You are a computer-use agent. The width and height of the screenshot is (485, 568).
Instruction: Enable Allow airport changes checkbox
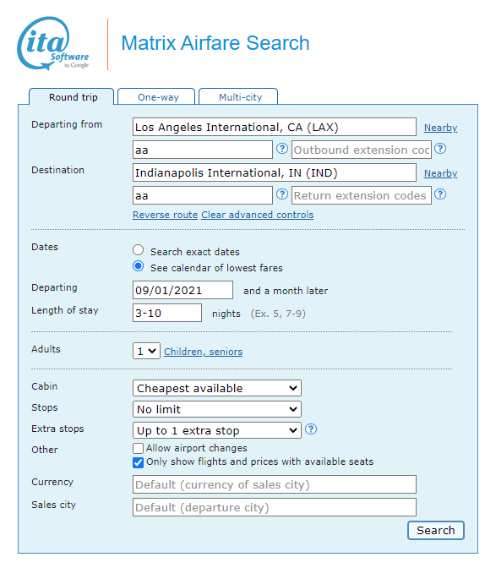click(x=138, y=449)
